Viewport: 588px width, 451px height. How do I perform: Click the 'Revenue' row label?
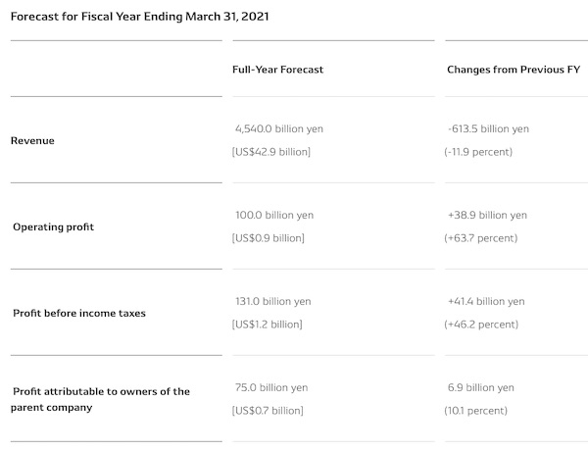32,140
